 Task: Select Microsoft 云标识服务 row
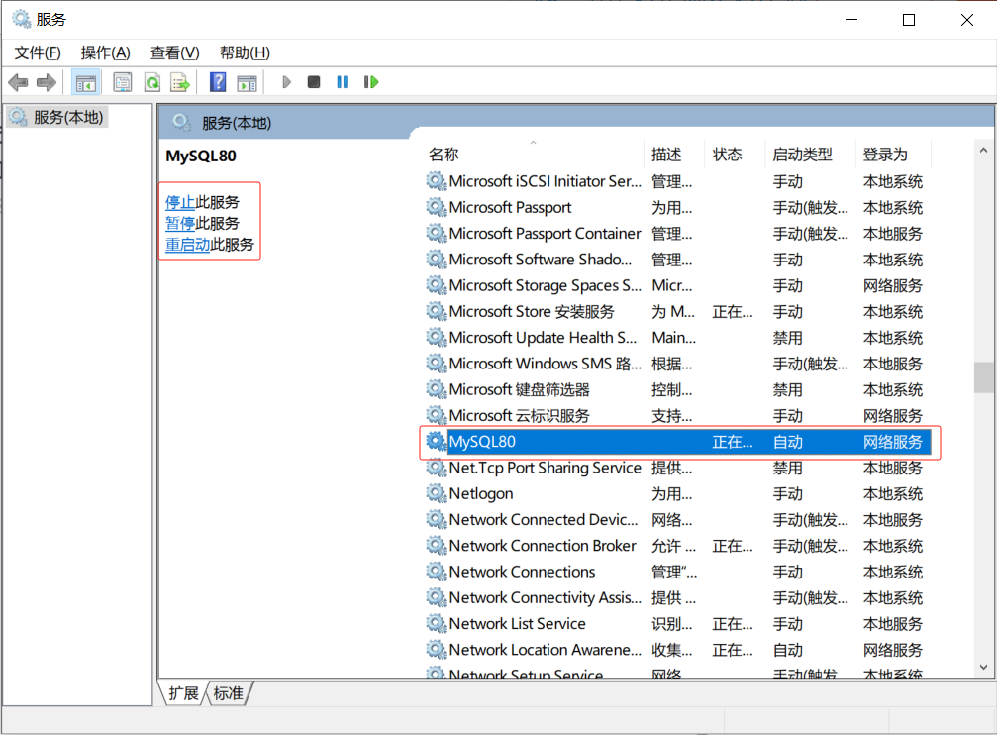[678, 416]
